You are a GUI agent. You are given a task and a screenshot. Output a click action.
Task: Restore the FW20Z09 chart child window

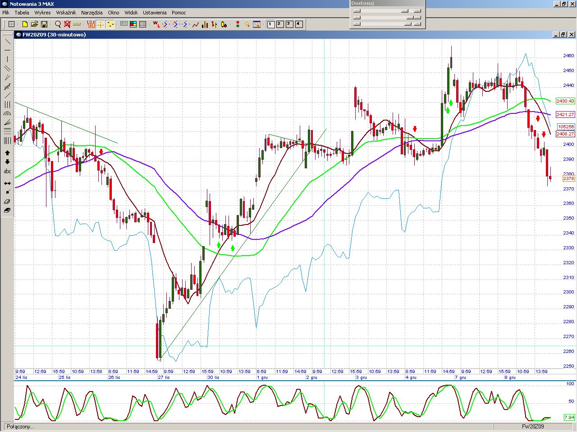click(563, 35)
